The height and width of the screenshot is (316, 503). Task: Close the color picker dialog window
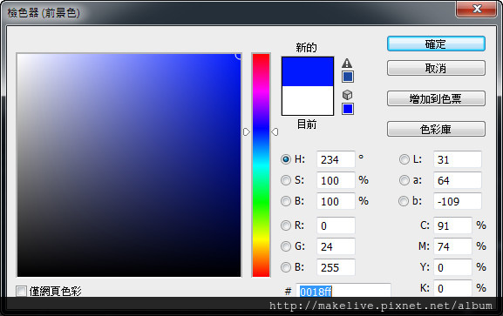click(x=477, y=9)
